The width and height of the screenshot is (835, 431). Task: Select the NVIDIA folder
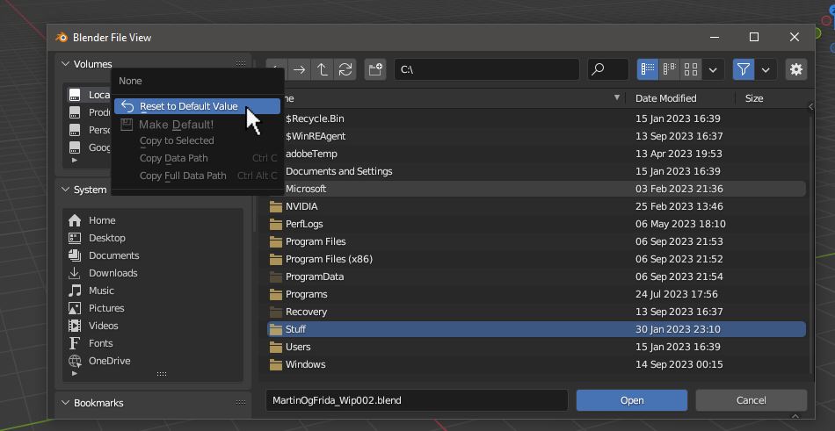click(536, 206)
